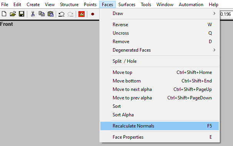This screenshot has height=146, width=233.
Task: Save using the floppy disk icon
Action: click(x=22, y=14)
